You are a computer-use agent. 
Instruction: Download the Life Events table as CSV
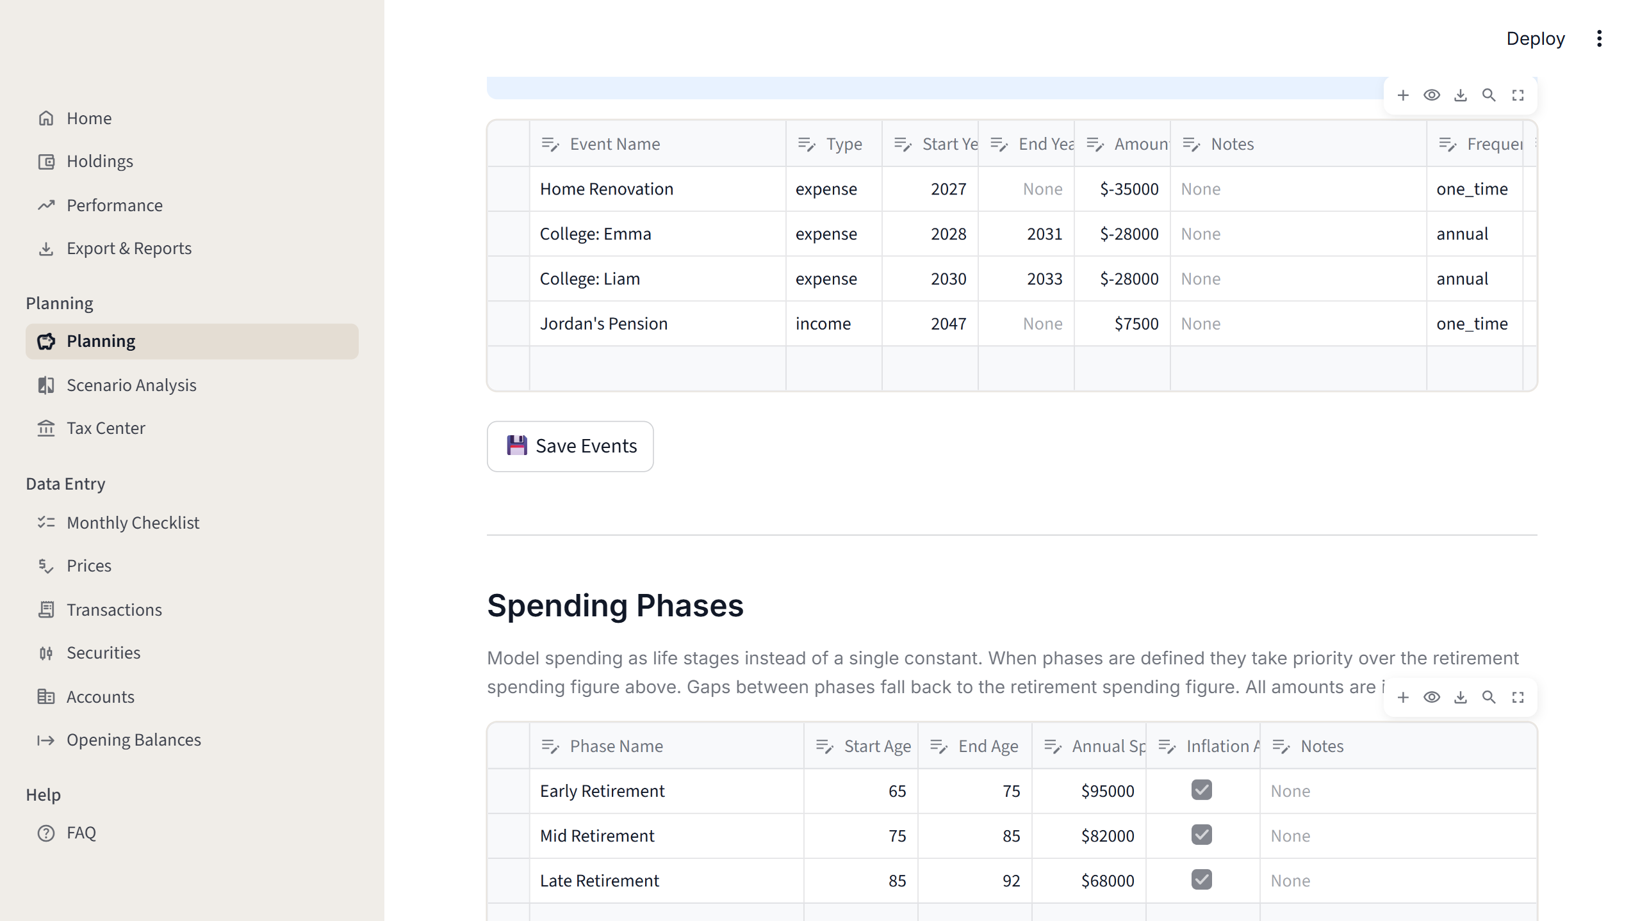tap(1461, 95)
